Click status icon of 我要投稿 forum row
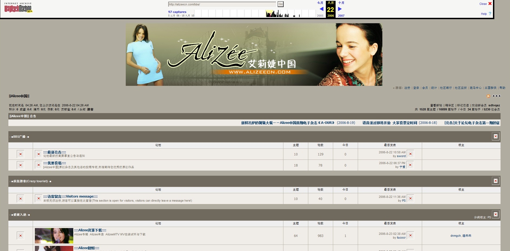 click(x=21, y=165)
